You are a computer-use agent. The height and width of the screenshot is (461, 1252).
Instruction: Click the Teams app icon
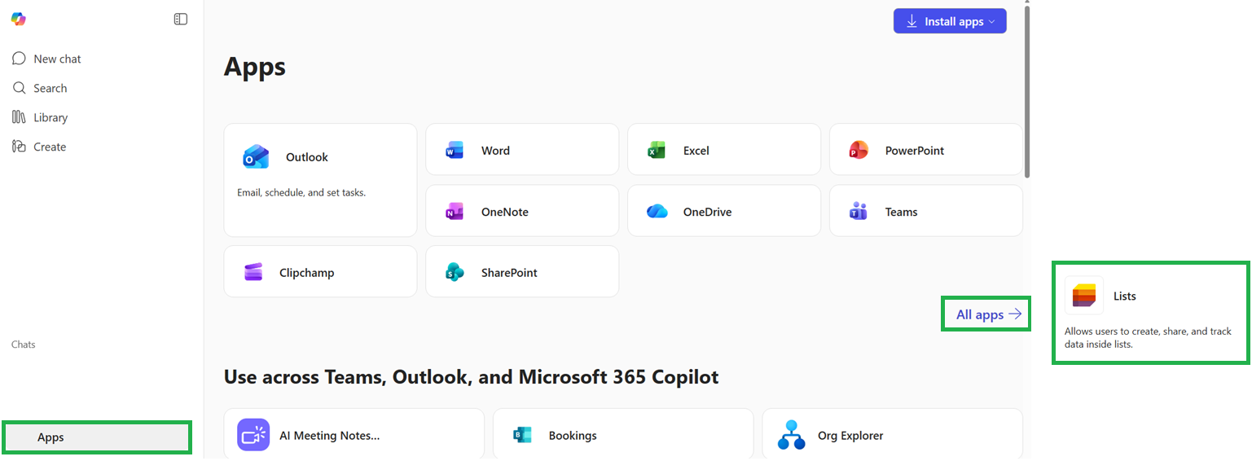[x=858, y=212]
